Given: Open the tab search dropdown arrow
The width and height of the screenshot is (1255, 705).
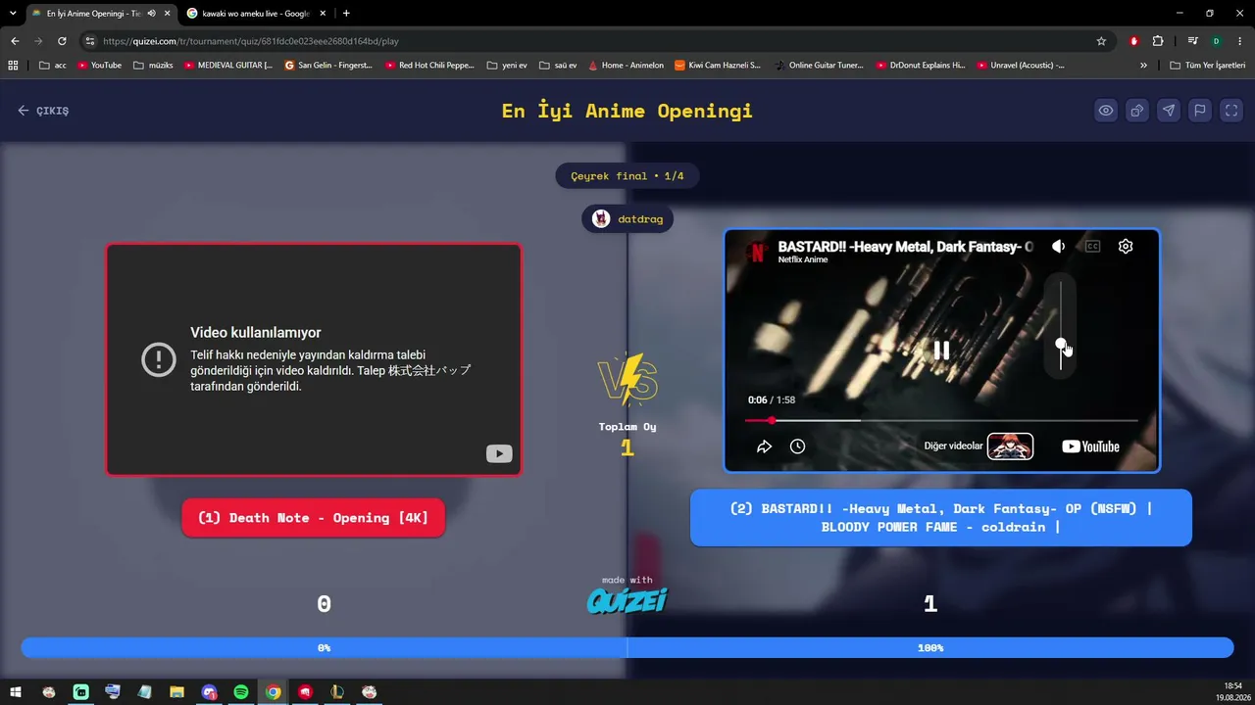Looking at the screenshot, I should tap(13, 14).
